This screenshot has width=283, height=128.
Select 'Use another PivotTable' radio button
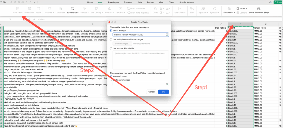click(x=111, y=48)
